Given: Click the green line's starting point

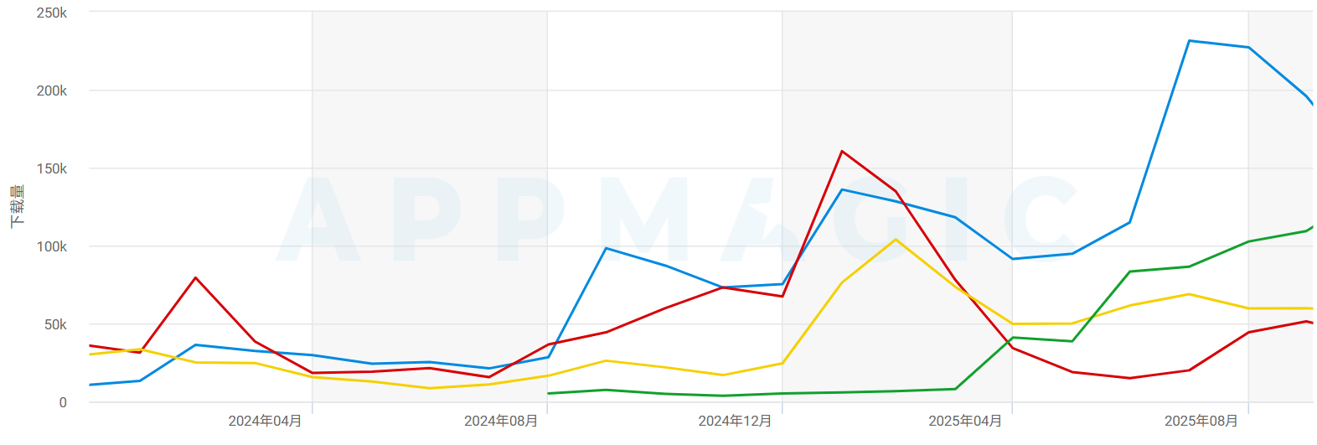Looking at the screenshot, I should click(548, 393).
